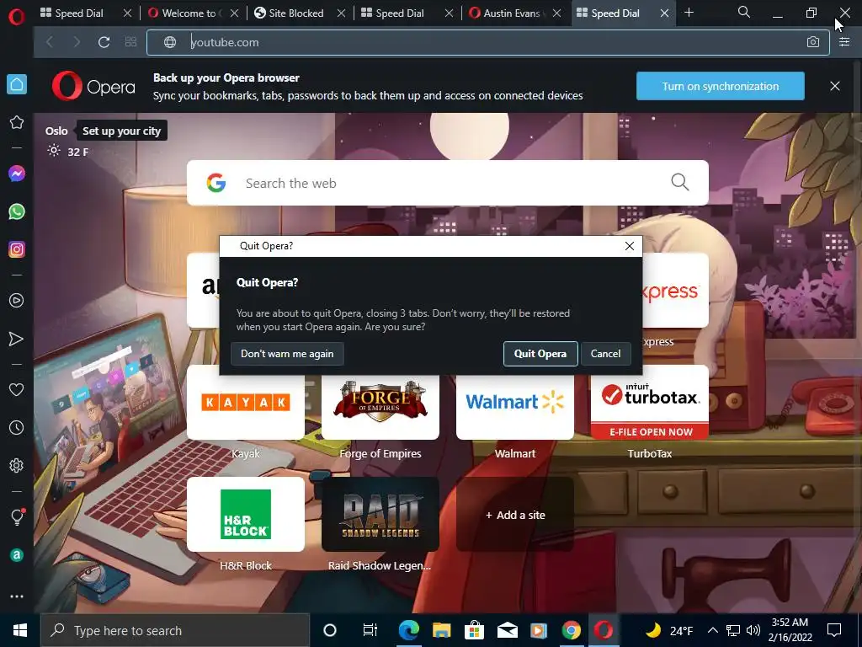Image resolution: width=862 pixels, height=647 pixels.
Task: Open Microsoft Store from taskbar
Action: pos(474,630)
